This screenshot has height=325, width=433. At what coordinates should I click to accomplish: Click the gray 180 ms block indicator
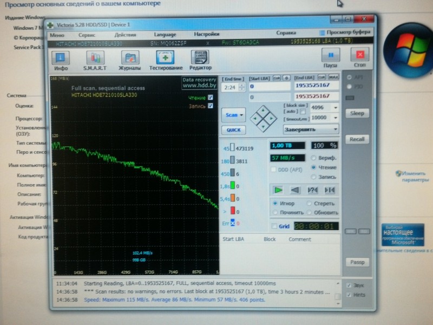click(x=233, y=160)
